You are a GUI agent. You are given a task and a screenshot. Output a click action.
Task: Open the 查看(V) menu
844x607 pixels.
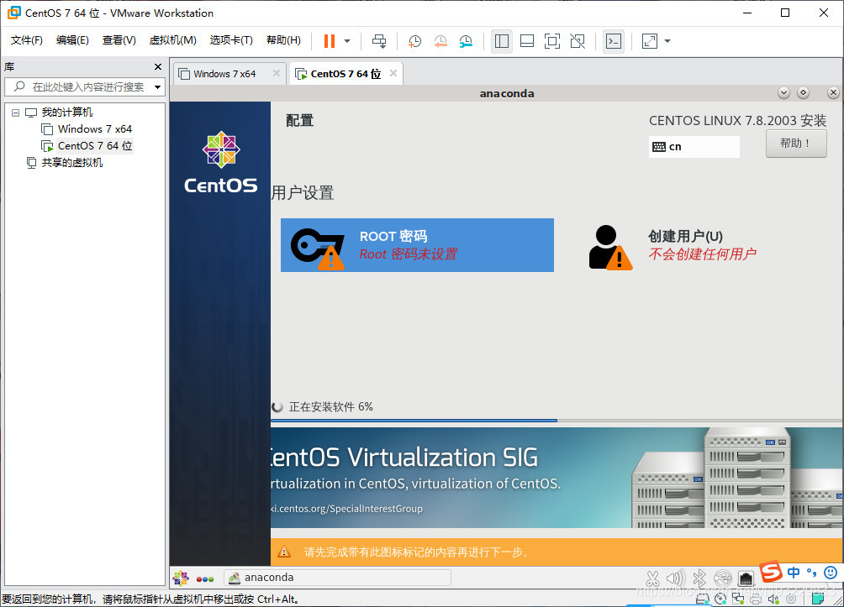[119, 40]
